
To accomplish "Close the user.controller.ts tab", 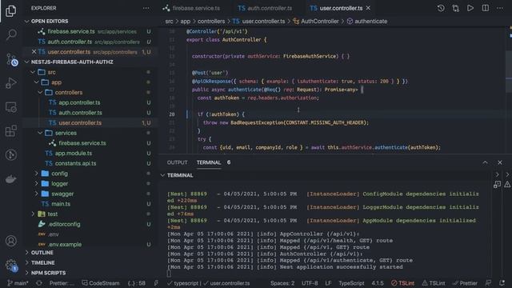I will [368, 8].
